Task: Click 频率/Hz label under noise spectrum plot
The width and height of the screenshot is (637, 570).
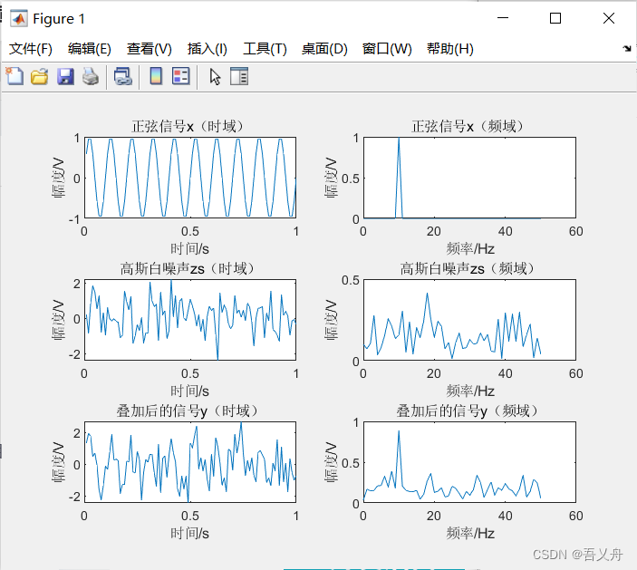Action: pos(470,391)
